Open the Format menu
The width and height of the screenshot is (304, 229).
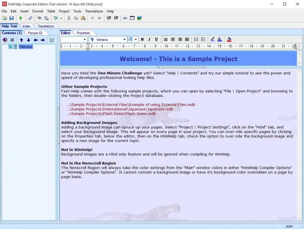pos(38,11)
